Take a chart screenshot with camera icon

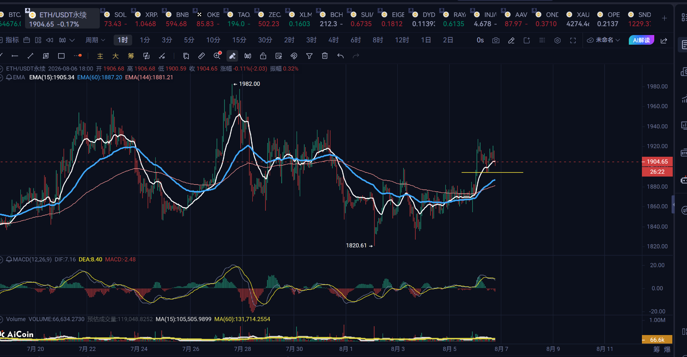coord(496,40)
